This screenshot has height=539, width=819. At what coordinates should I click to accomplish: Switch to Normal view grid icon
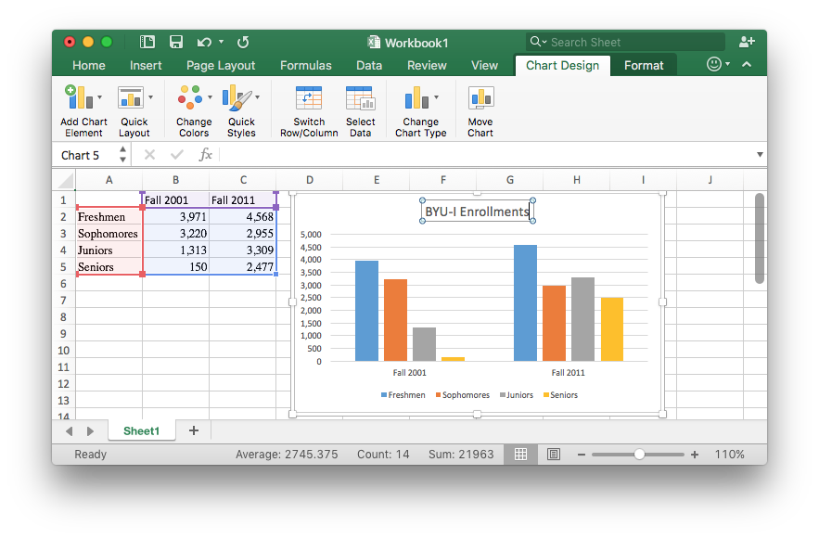coord(520,455)
